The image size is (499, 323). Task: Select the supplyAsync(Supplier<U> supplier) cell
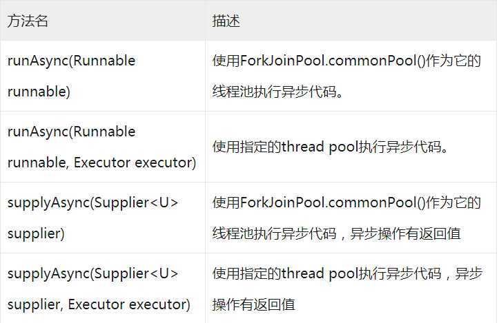click(x=103, y=218)
